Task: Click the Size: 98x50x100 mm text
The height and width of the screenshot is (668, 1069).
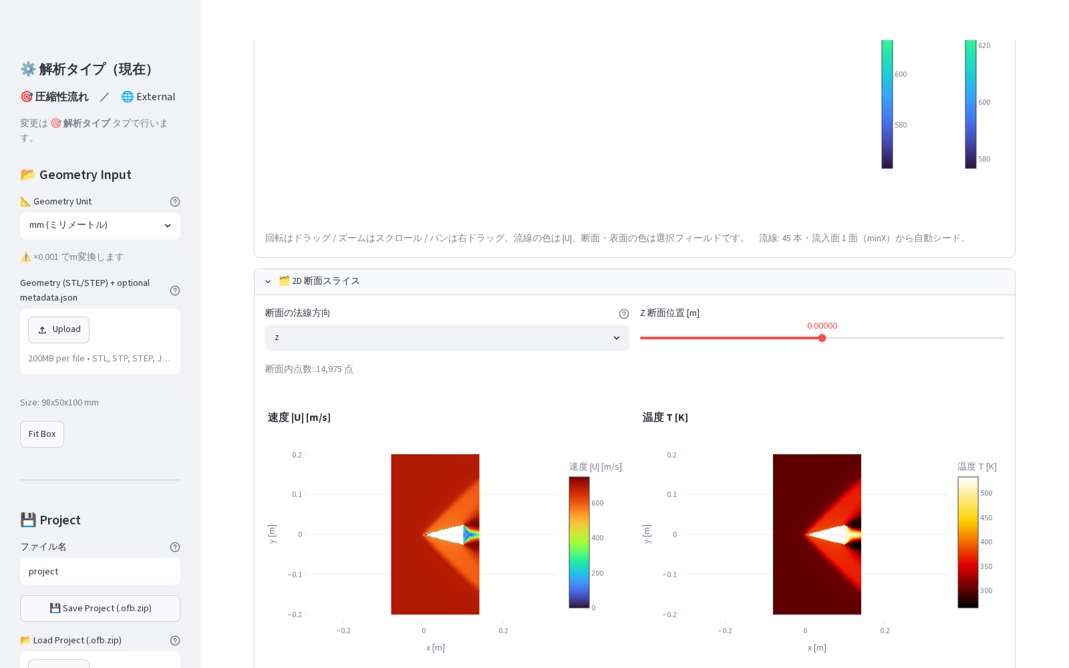Action: click(59, 403)
